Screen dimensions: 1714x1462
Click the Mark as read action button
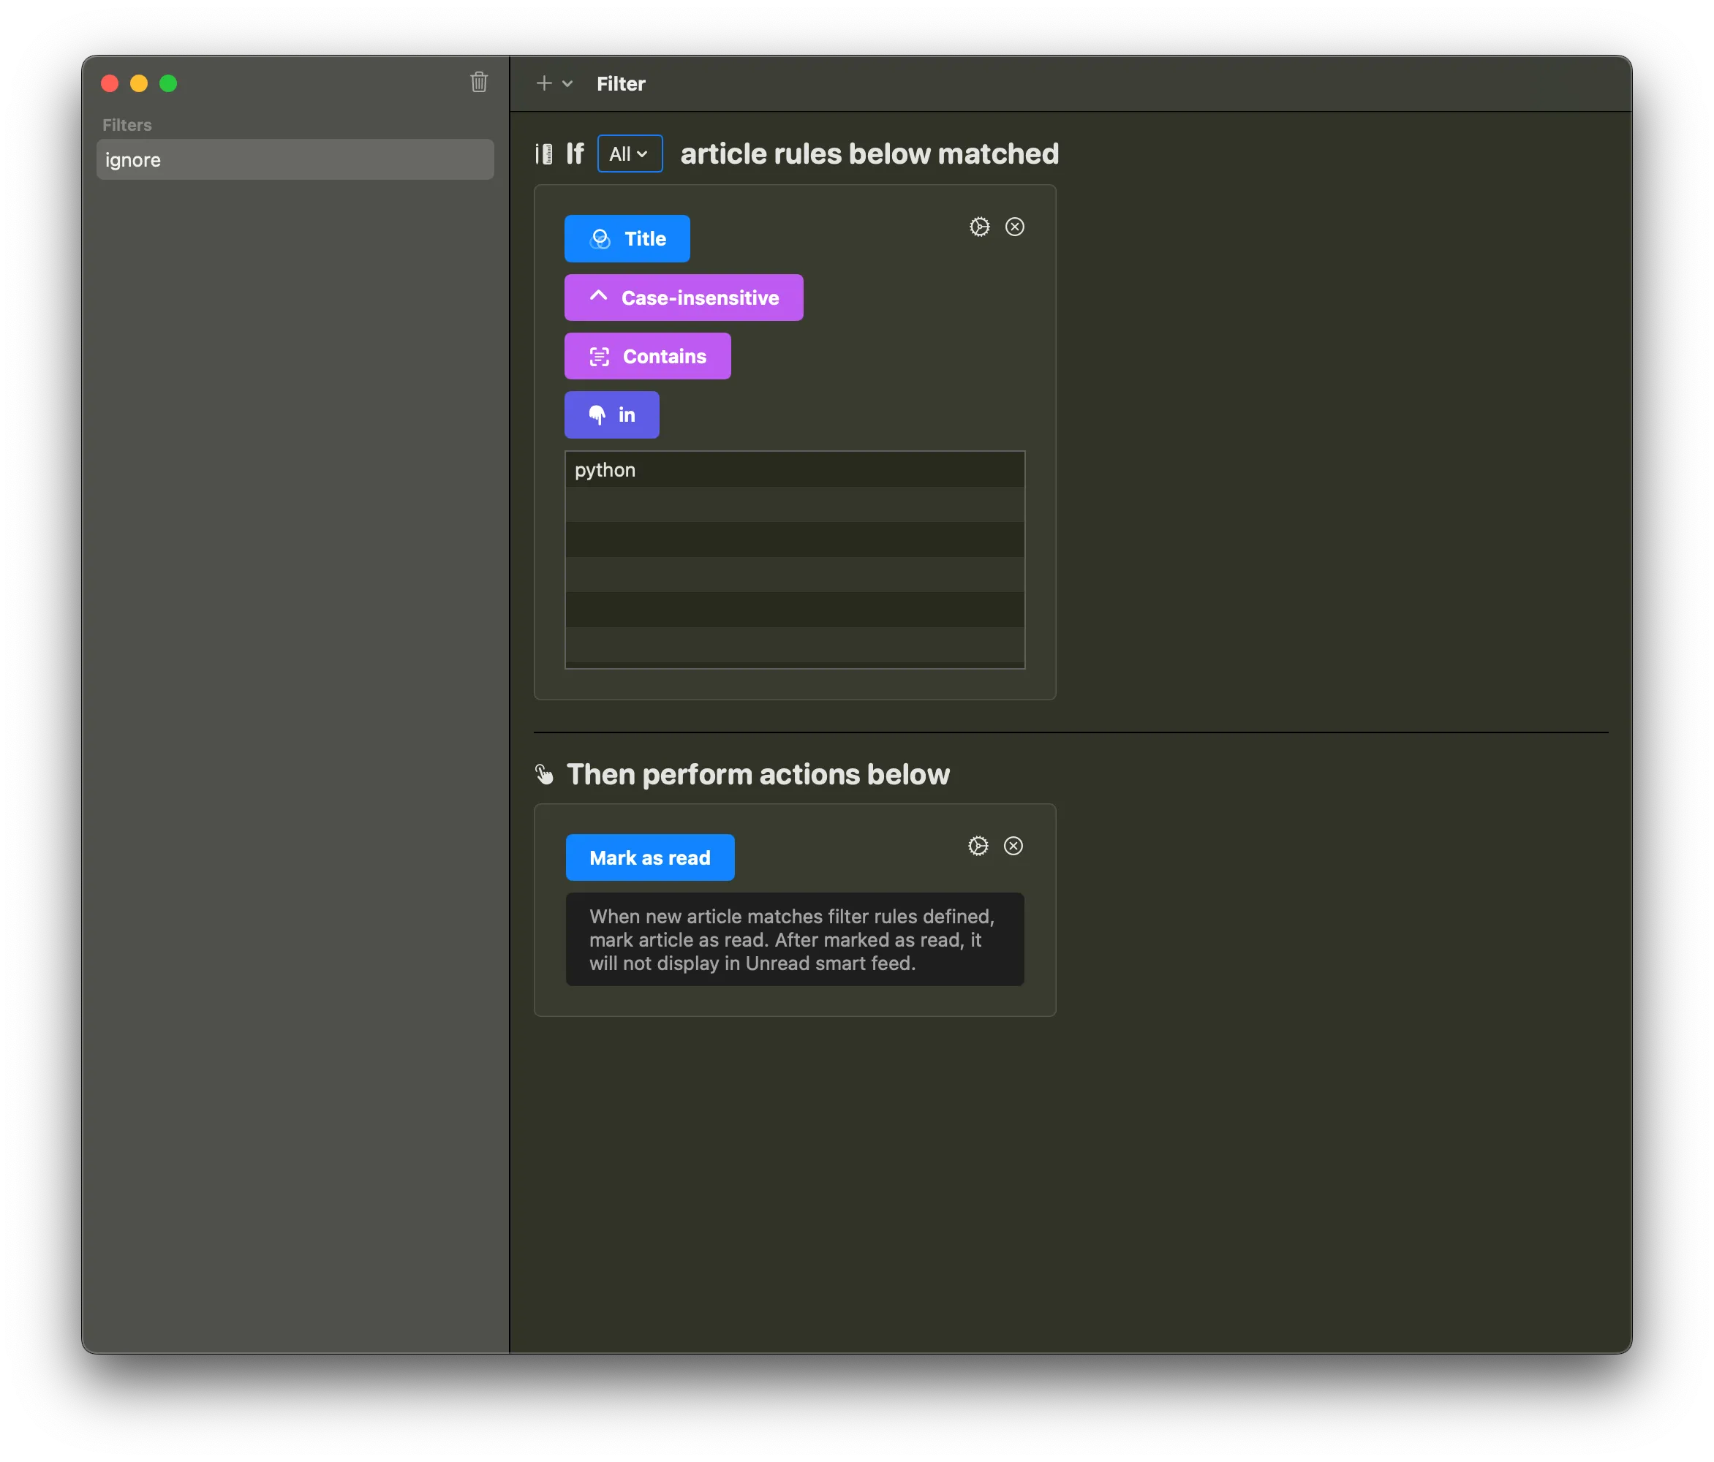[x=649, y=857]
